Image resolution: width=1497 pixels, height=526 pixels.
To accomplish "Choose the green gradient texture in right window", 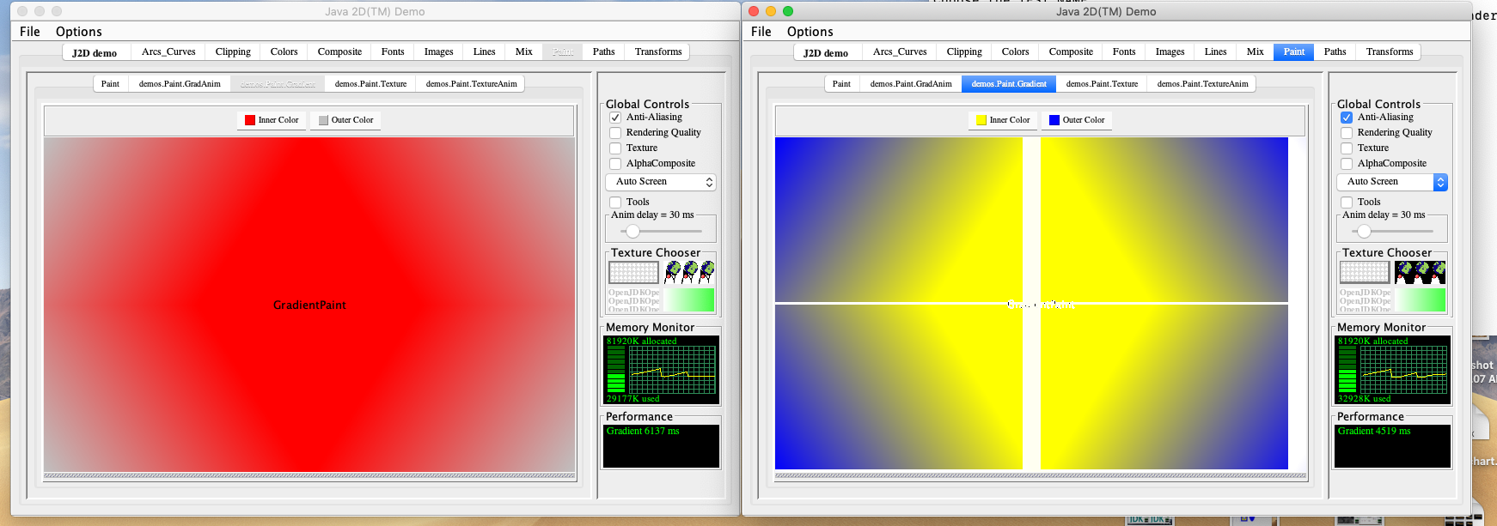I will pos(1420,299).
